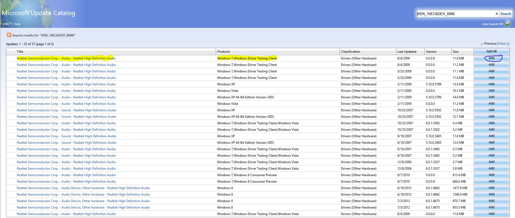Open the Sound driver title link sized 12.0 MB
The image size is (515, 218).
tap(66, 143)
